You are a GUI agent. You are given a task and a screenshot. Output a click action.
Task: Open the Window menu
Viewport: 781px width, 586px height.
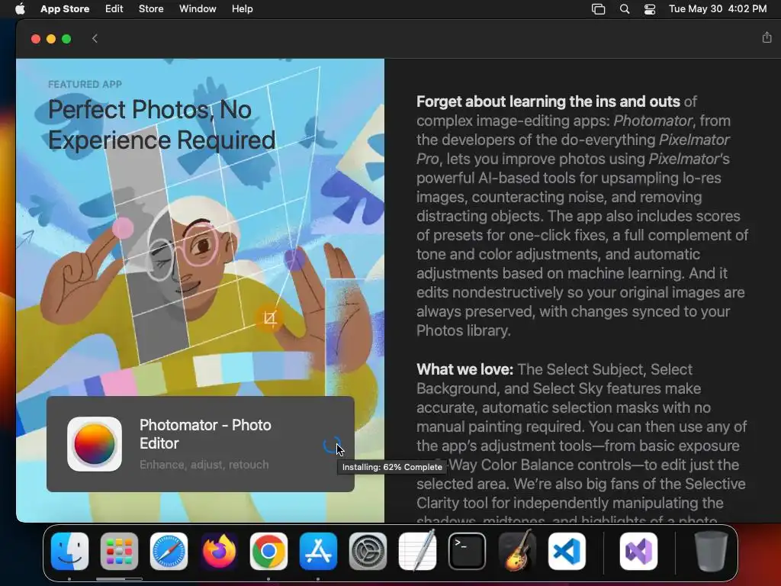click(198, 9)
